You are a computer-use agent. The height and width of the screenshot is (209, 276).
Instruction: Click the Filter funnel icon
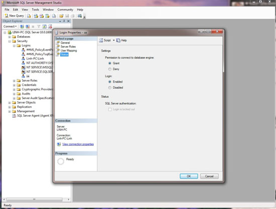pos(39,27)
